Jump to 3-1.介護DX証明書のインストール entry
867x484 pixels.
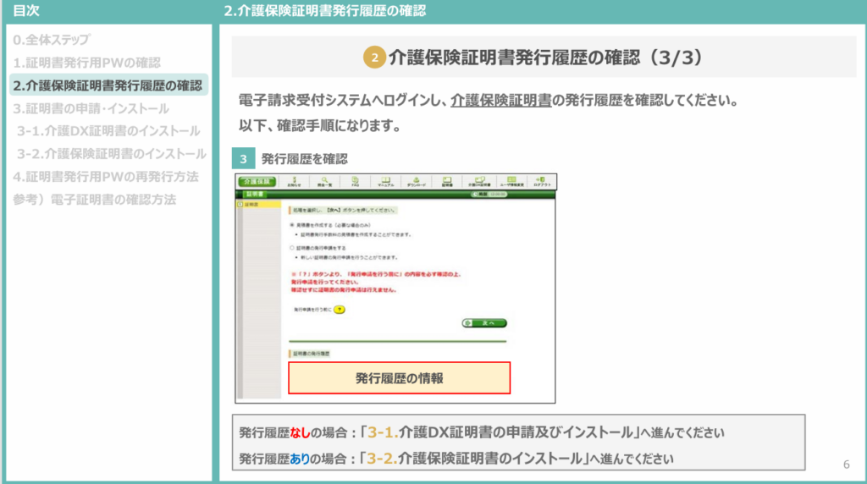pos(108,131)
